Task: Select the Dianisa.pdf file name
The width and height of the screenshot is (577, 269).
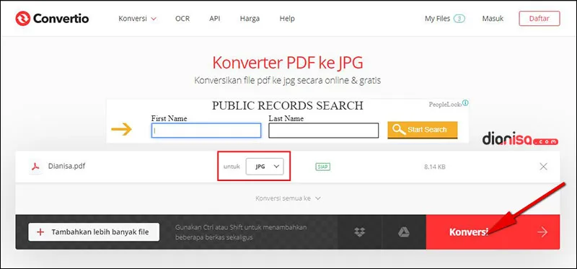Action: click(x=66, y=166)
